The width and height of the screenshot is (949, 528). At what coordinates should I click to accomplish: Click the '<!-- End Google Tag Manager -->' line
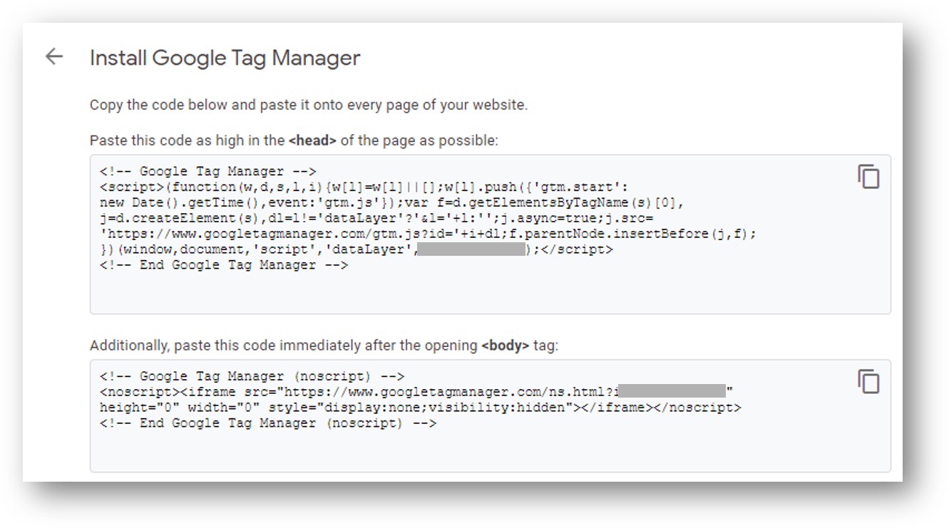click(224, 265)
